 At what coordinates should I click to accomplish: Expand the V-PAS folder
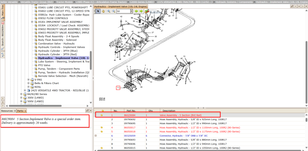(28, 80)
